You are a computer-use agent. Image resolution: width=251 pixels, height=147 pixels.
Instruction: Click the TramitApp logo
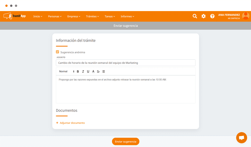[x=14, y=16]
